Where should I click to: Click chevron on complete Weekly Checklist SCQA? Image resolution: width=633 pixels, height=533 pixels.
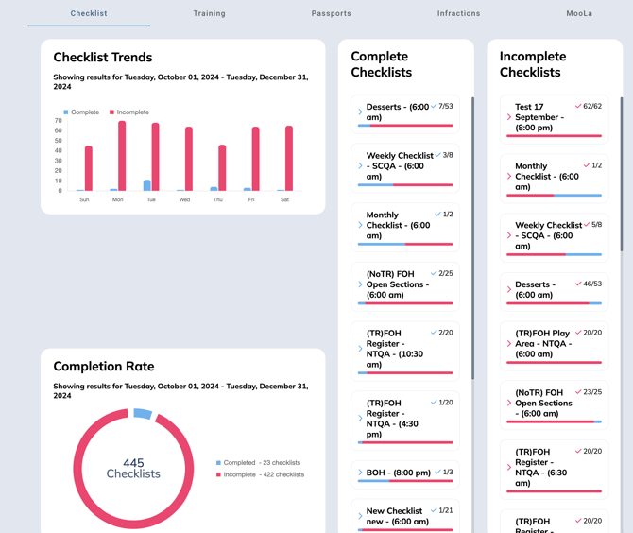361,165
